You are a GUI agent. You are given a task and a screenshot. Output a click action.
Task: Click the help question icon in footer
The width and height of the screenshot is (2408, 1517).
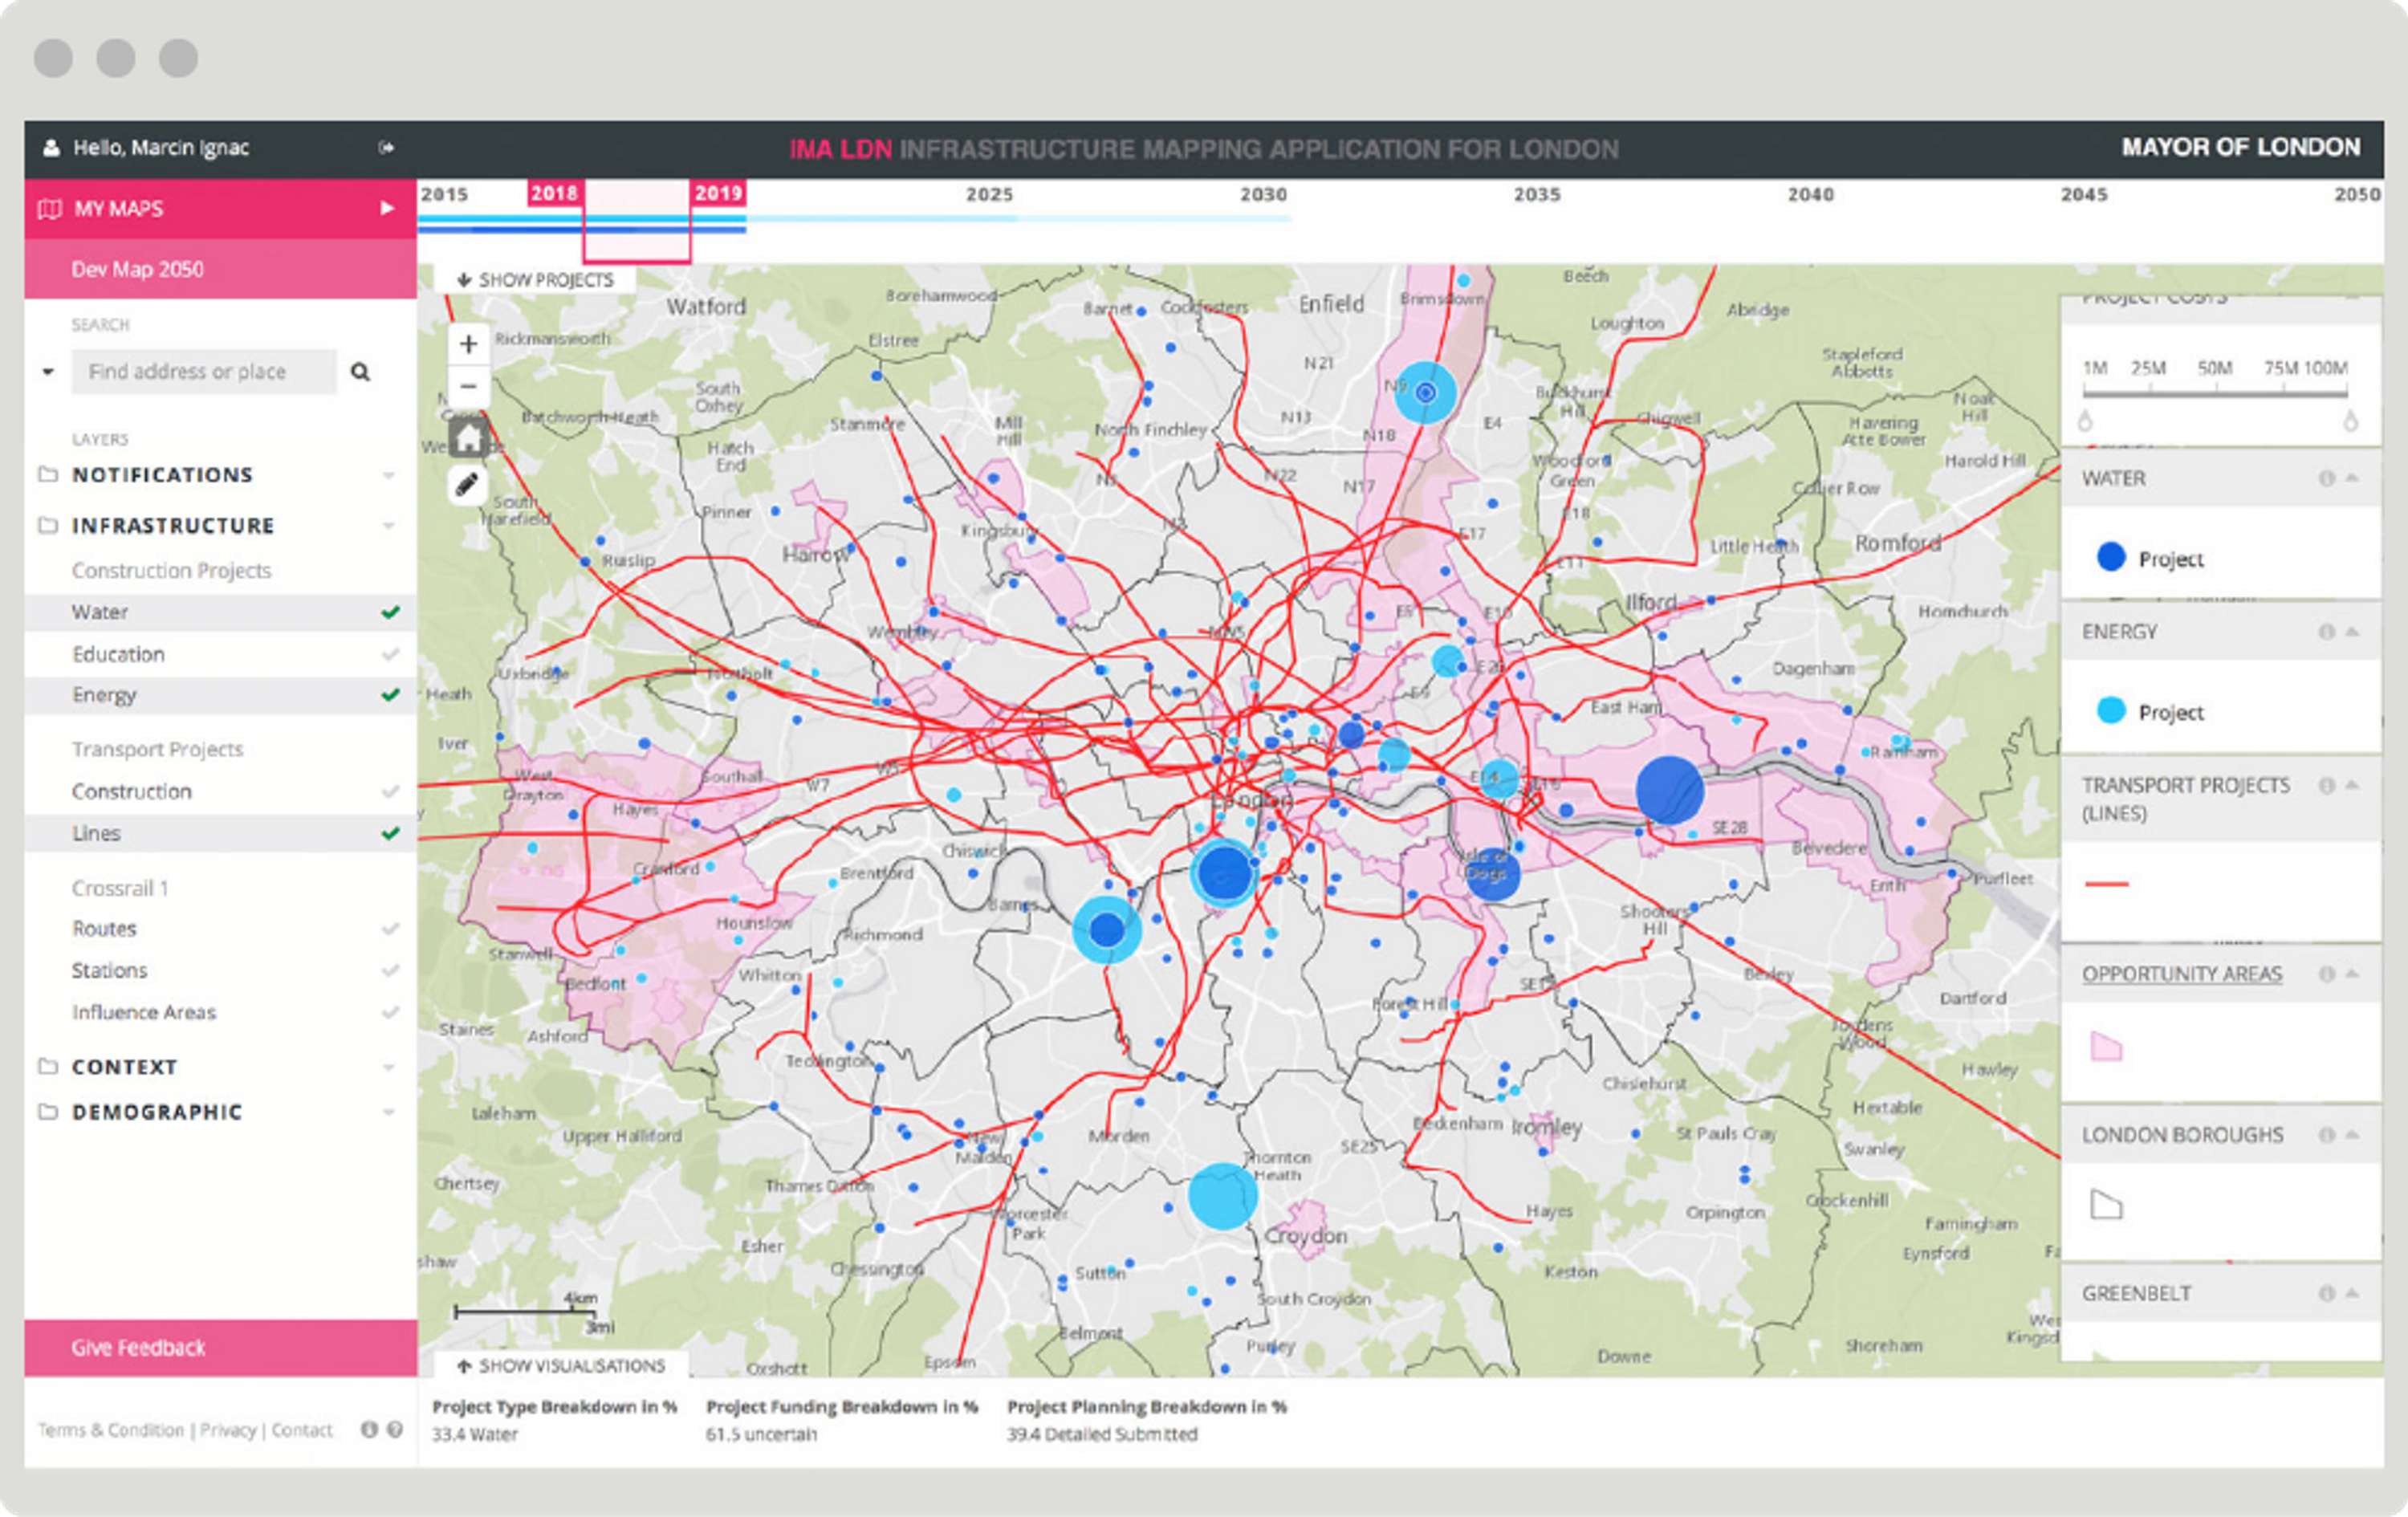click(x=395, y=1430)
